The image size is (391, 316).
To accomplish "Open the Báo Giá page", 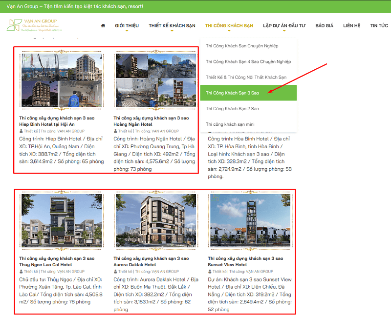I will coord(324,26).
